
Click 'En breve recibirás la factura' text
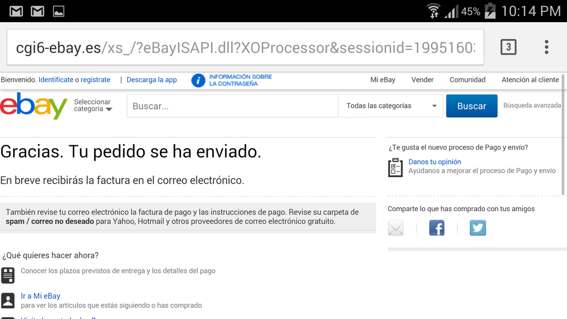pos(122,180)
